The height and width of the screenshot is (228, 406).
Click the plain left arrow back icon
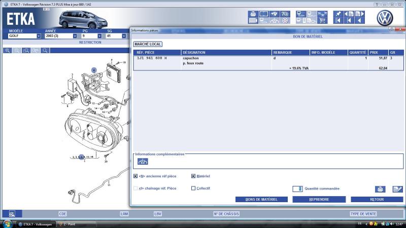pos(360,20)
